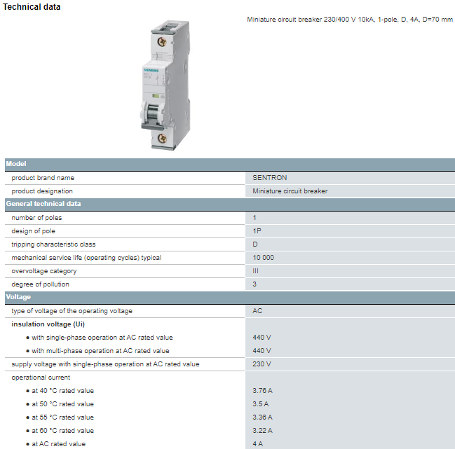Select the tripping class value 'D'
455x449 pixels.
tap(255, 244)
